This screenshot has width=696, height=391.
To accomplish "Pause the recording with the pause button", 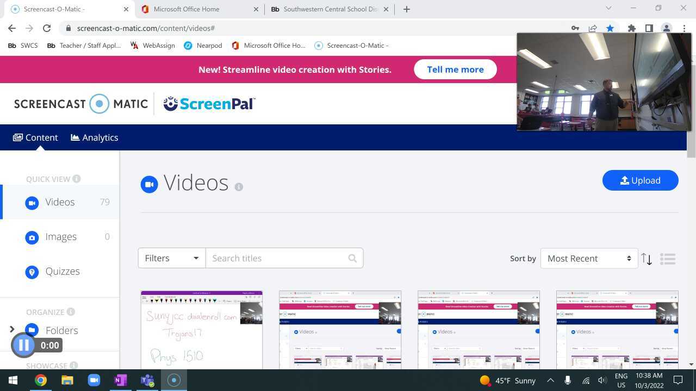I will (24, 345).
